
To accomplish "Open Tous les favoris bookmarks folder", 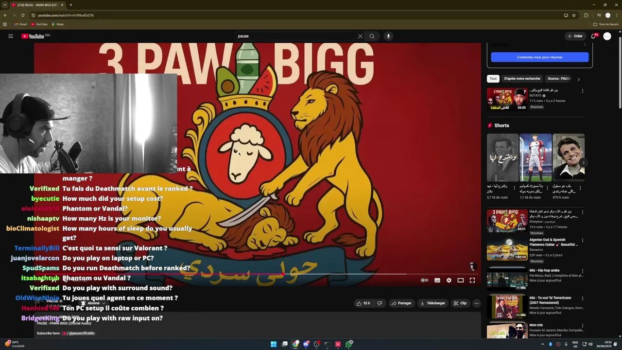I will [x=605, y=24].
